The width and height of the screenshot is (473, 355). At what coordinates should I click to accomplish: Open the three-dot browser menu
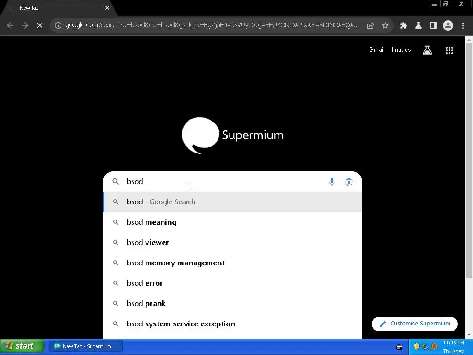tap(463, 26)
